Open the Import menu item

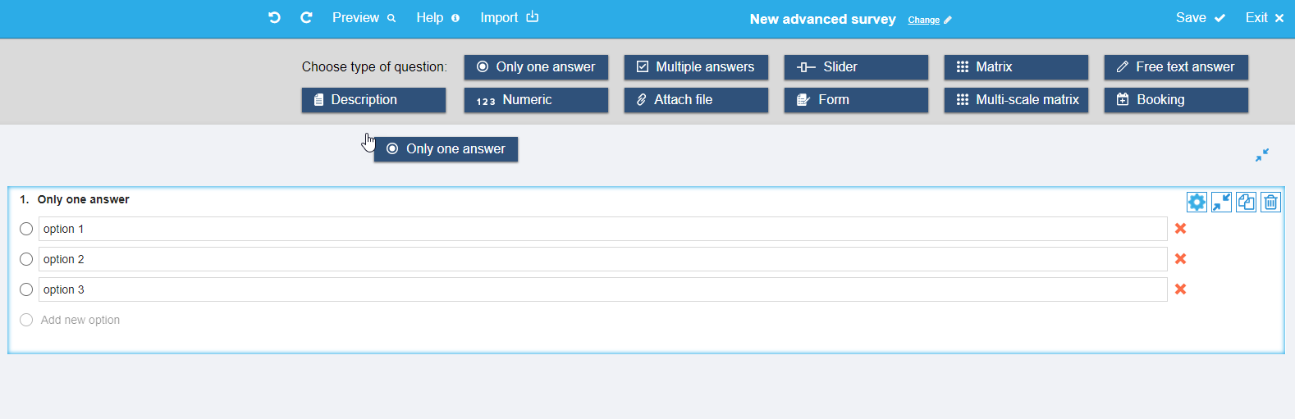tap(509, 17)
